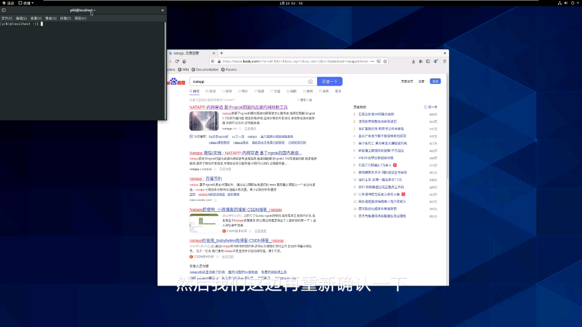Expand 搜索工具 filter options

point(305,100)
